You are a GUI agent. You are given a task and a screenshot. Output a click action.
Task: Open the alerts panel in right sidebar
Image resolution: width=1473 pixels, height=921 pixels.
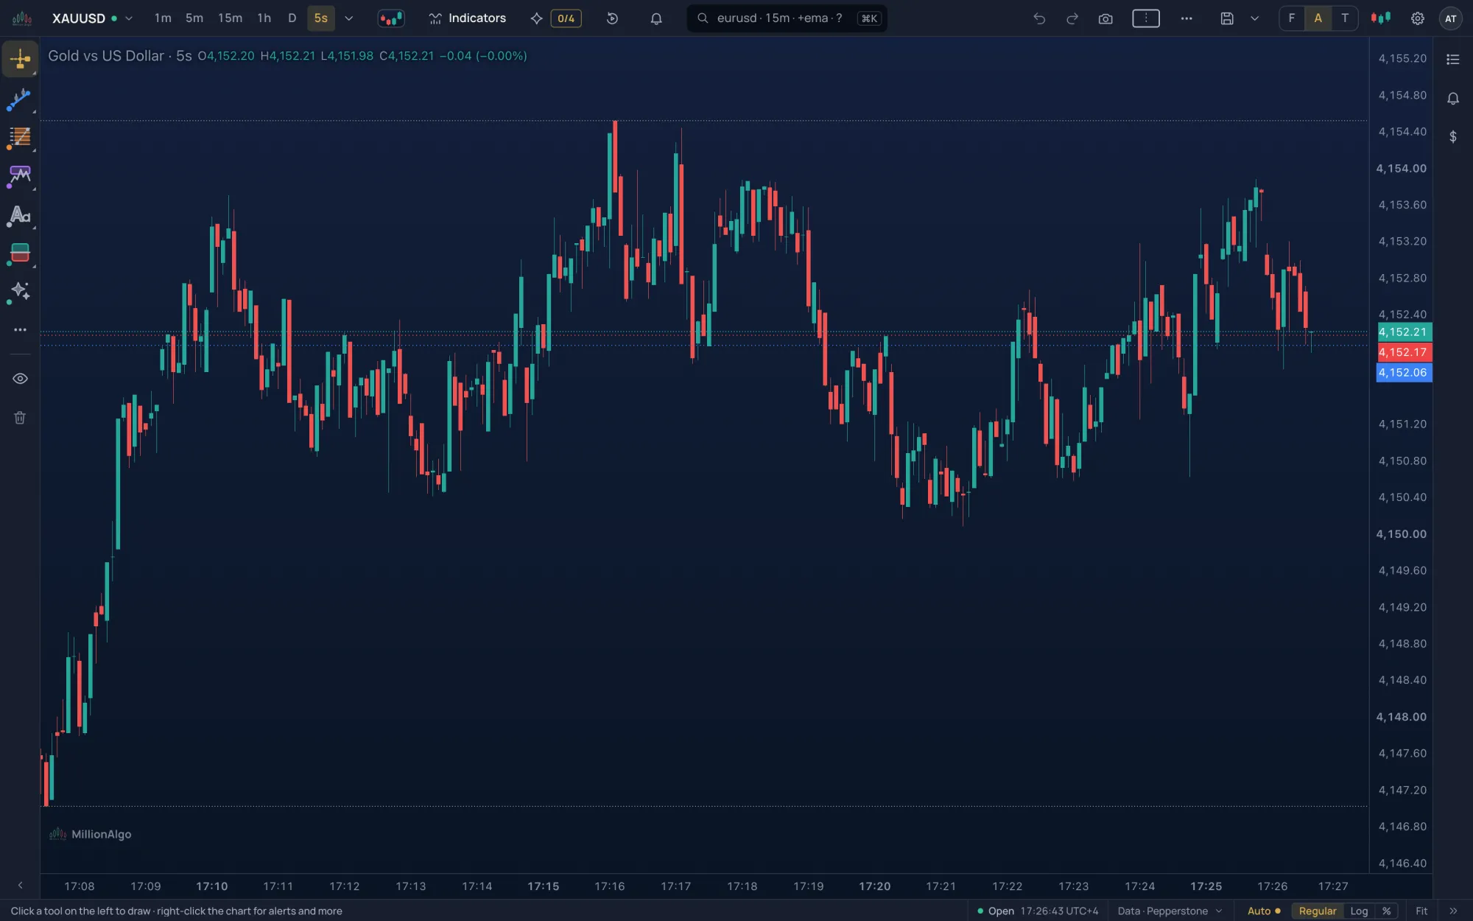1453,99
